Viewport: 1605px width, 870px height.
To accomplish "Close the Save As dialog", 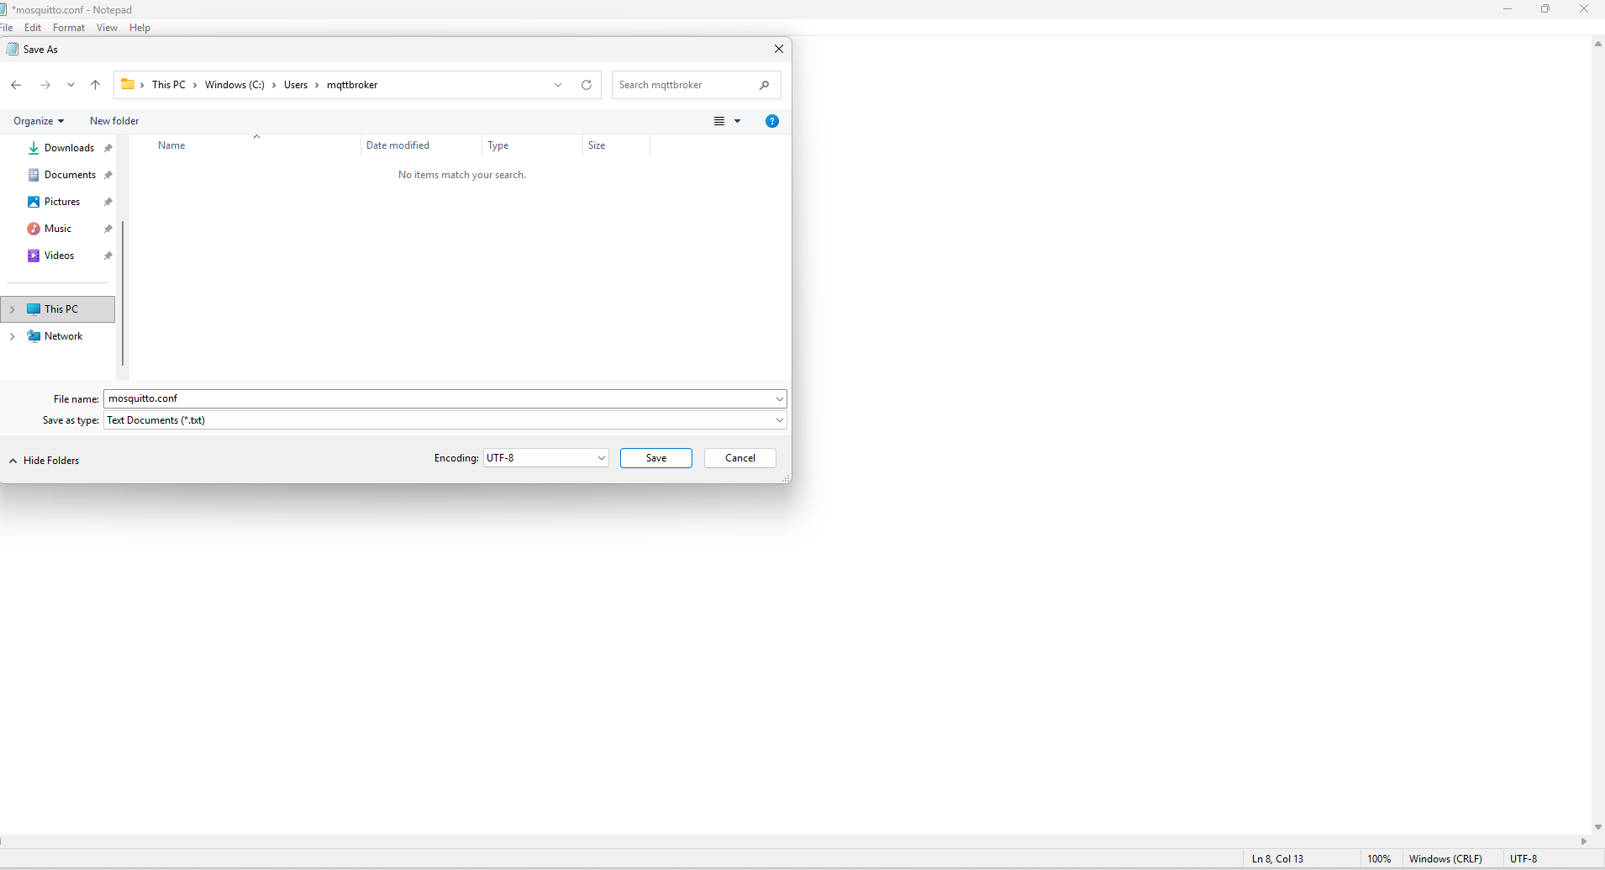I will (x=779, y=49).
